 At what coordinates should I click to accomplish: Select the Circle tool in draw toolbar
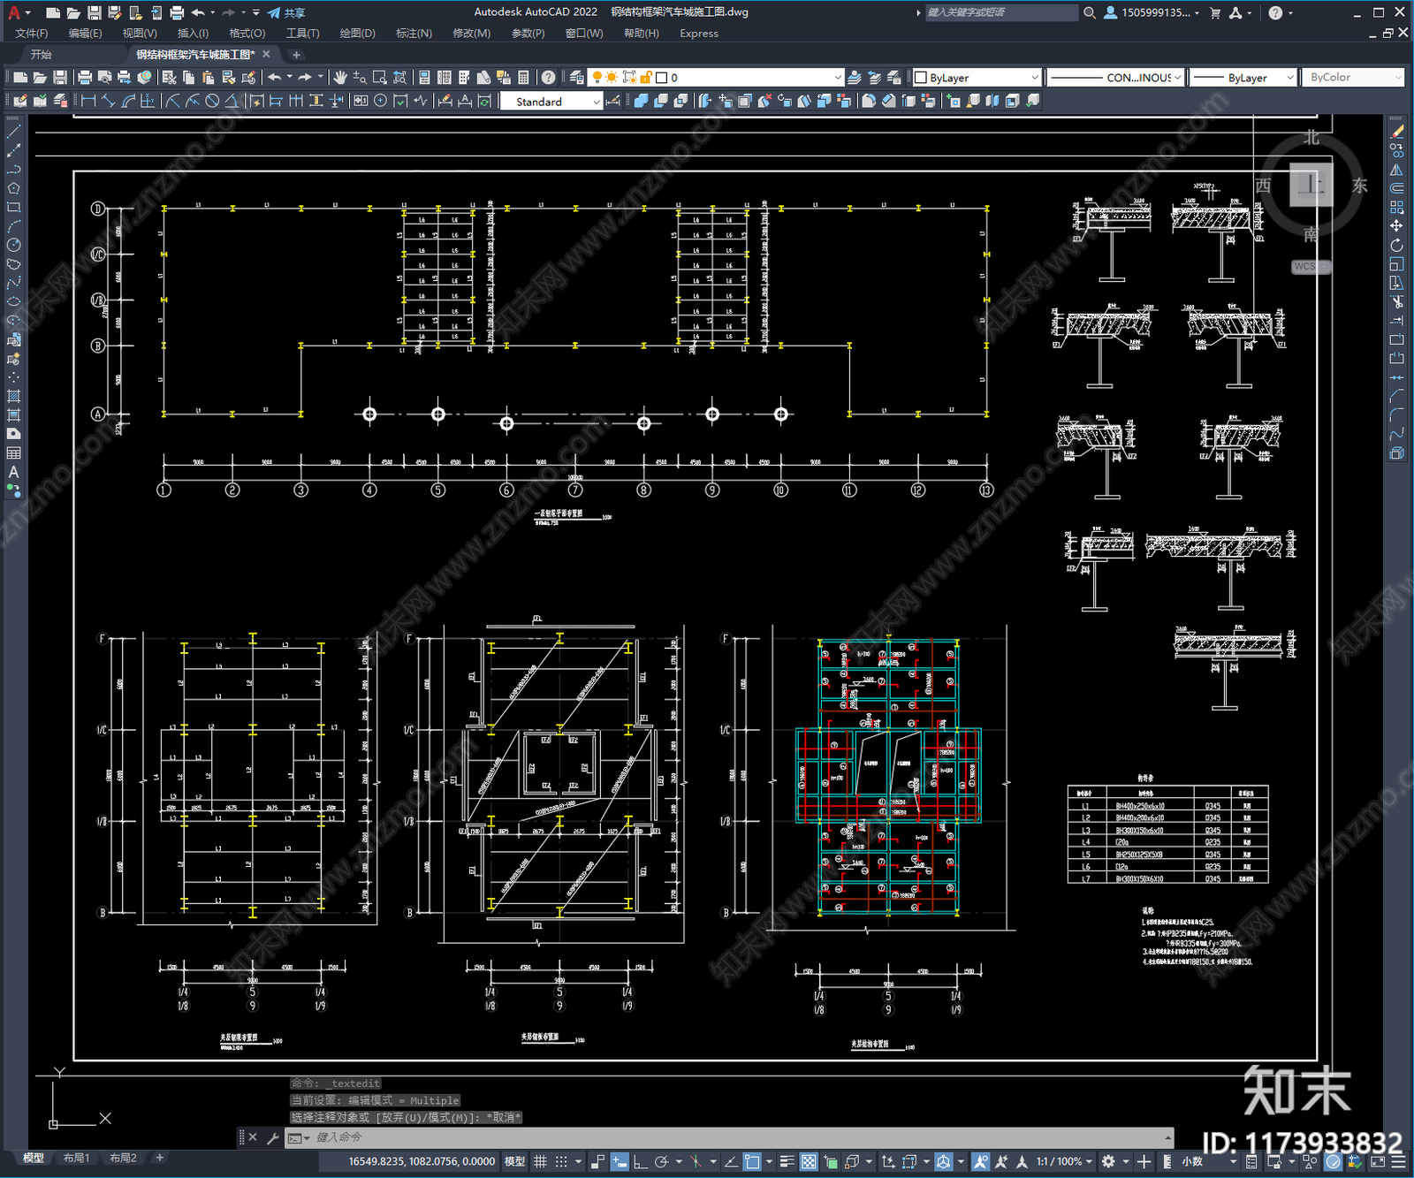tap(13, 245)
